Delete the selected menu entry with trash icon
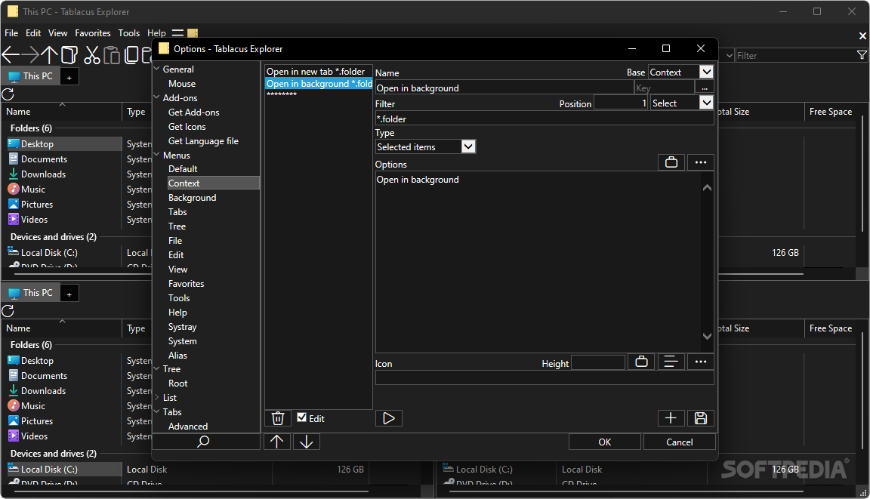Screen dimensions: 870x499 [x=278, y=418]
